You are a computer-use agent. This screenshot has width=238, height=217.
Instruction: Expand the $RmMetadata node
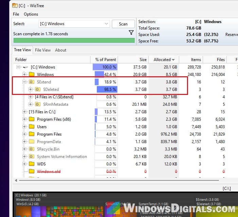tap(30, 104)
